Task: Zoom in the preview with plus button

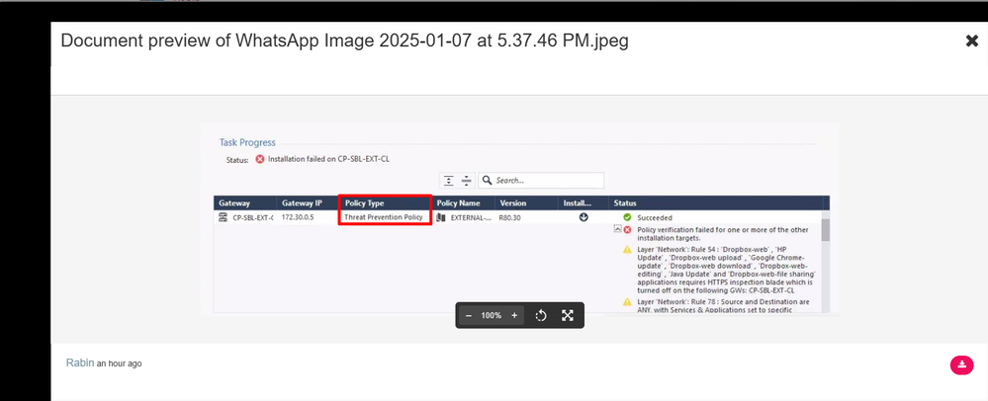Action: coord(514,315)
